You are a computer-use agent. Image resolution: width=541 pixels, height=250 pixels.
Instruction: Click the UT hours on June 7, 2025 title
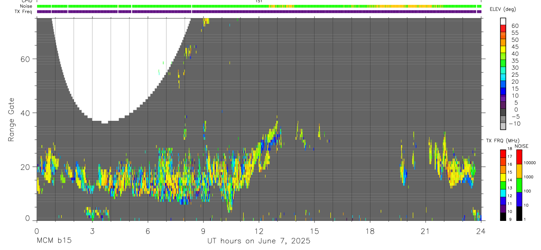(x=259, y=241)
